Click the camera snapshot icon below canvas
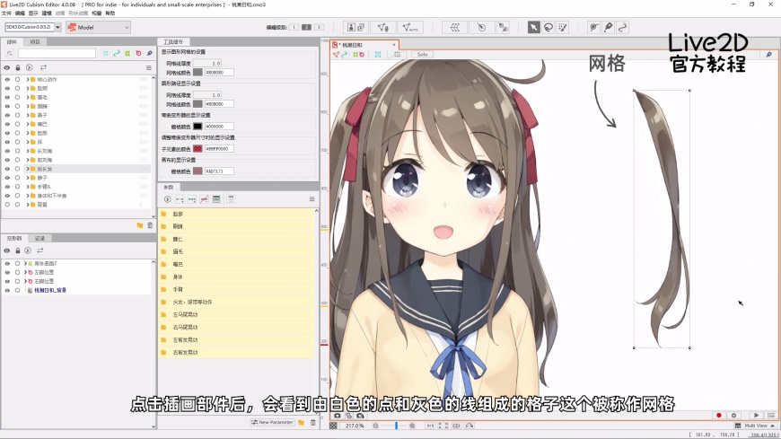 click(x=338, y=415)
